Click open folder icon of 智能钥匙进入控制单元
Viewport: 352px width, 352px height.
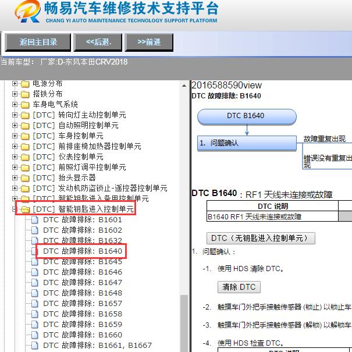pos(26,209)
